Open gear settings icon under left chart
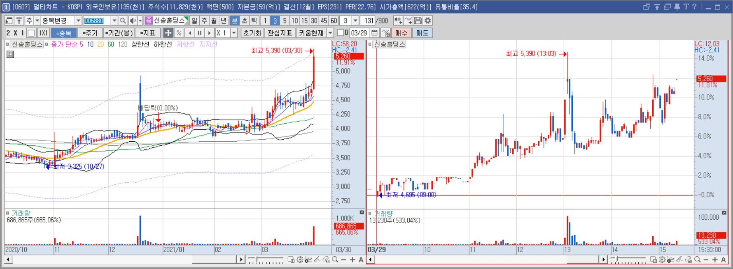 click(x=300, y=260)
